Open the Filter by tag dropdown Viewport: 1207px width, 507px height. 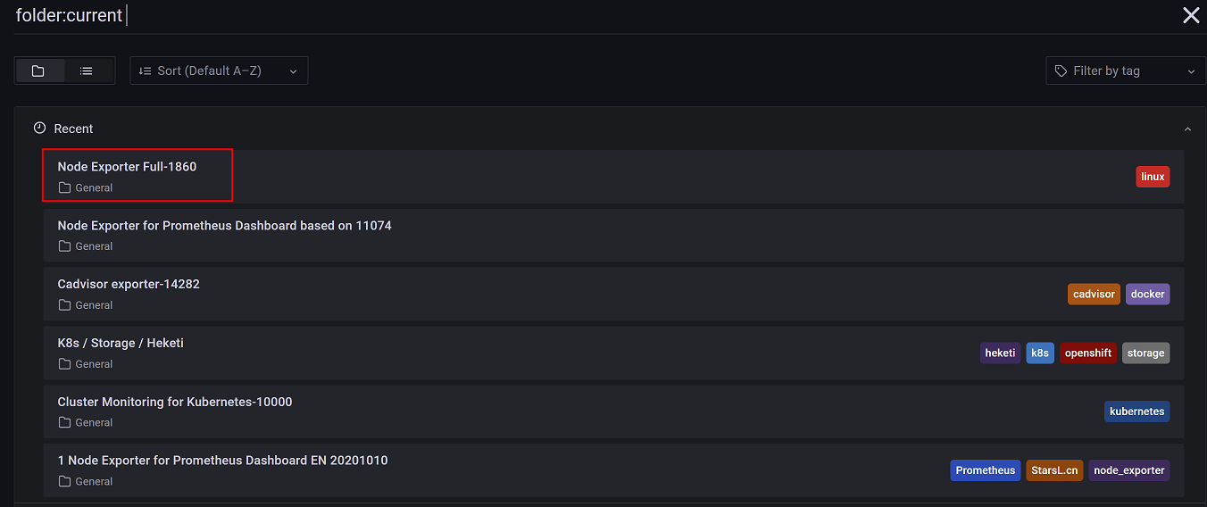click(1125, 71)
